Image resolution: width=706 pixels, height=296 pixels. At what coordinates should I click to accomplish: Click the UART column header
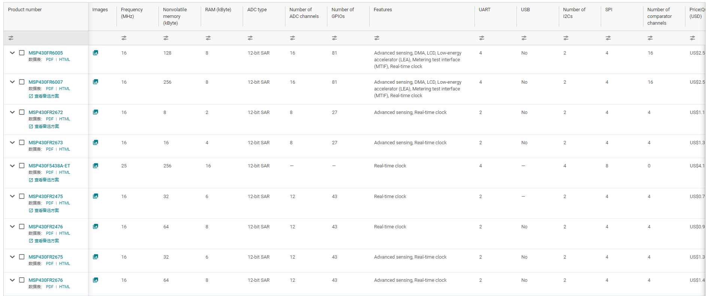tap(484, 10)
